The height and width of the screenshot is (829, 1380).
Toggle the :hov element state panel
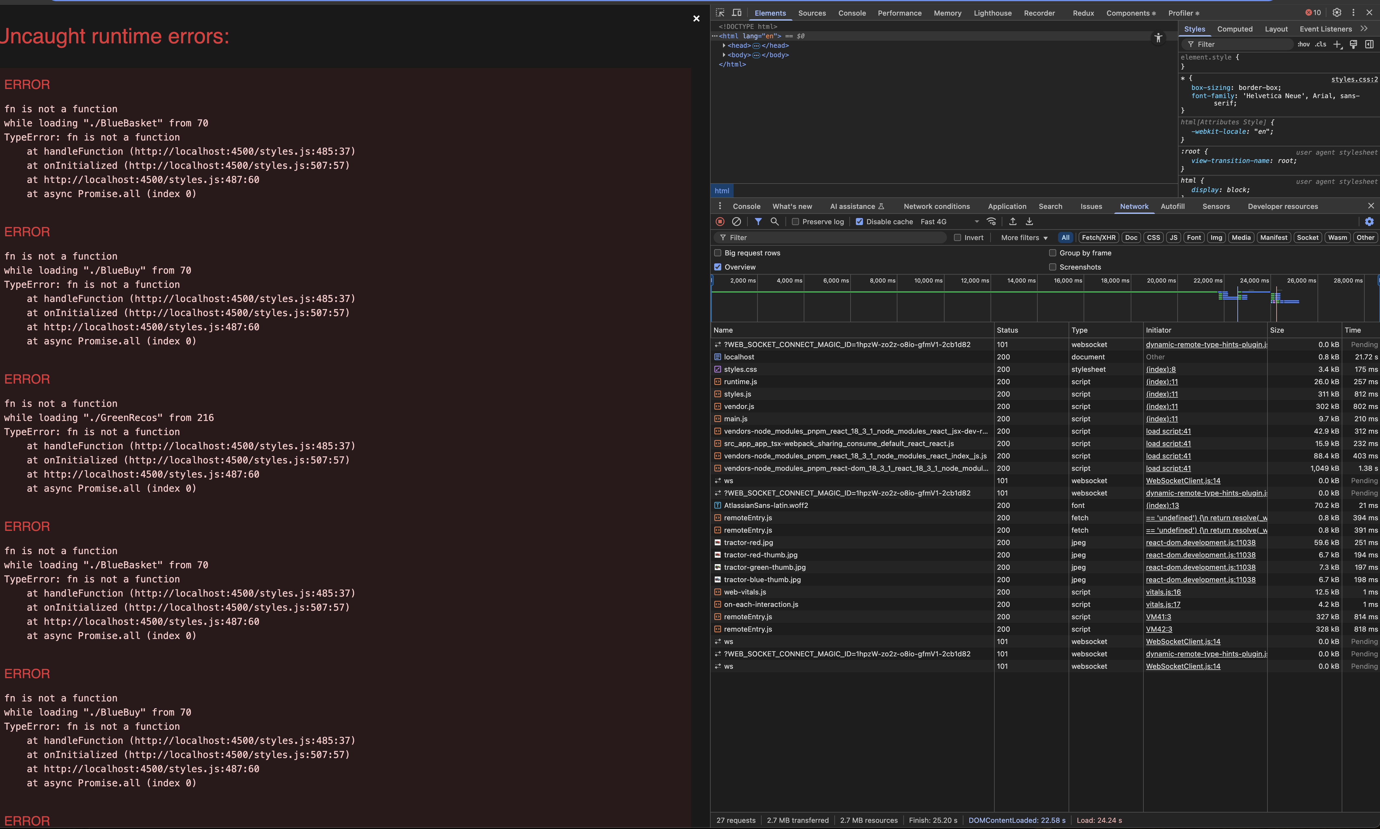(1303, 44)
